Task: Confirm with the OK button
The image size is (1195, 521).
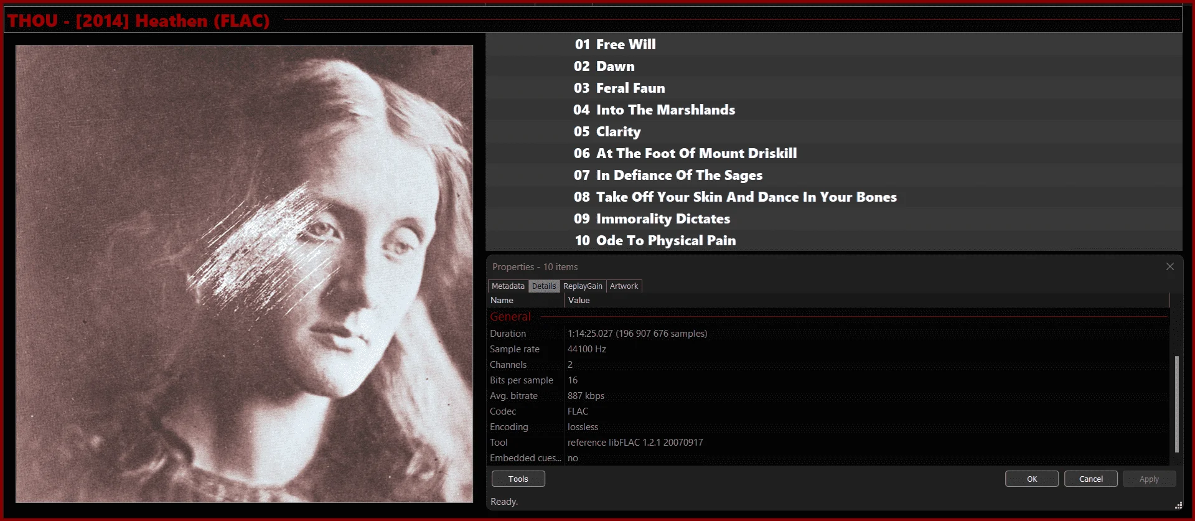Action: point(1032,479)
